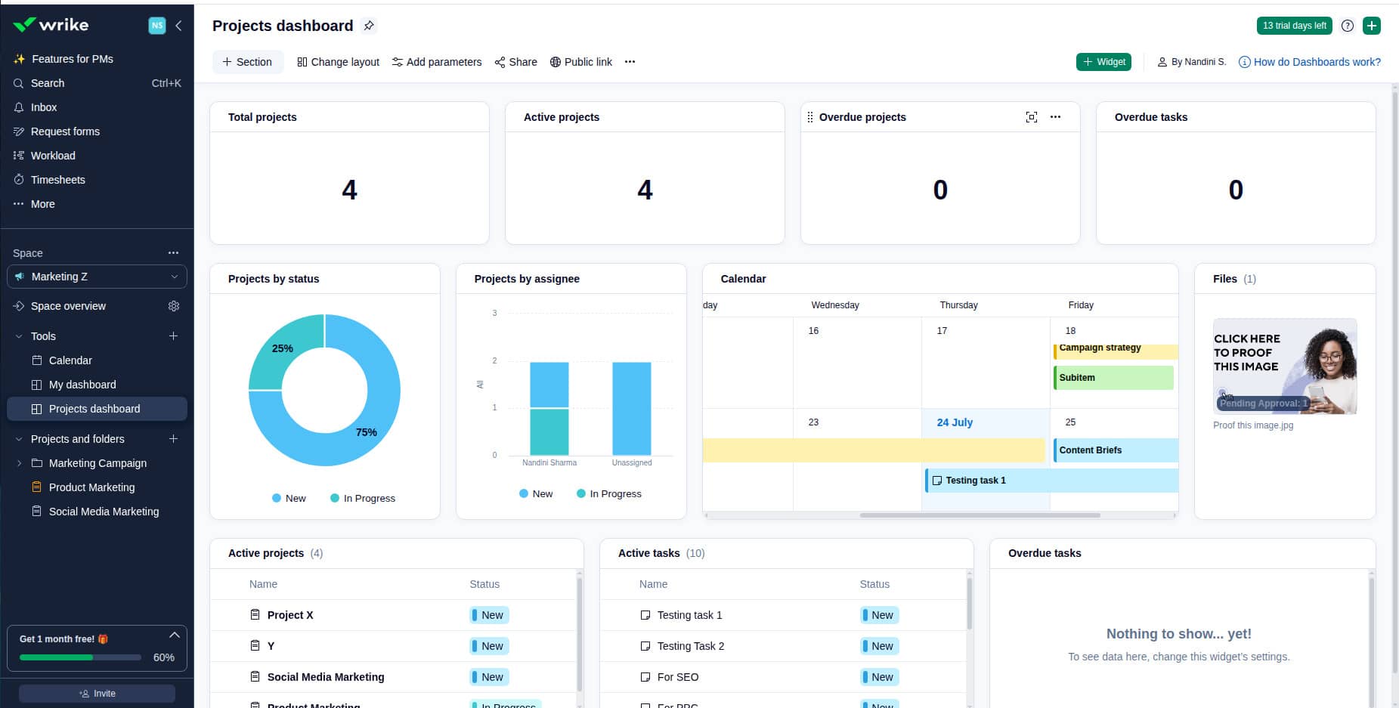Click the 60% trial progress bar

[78, 657]
